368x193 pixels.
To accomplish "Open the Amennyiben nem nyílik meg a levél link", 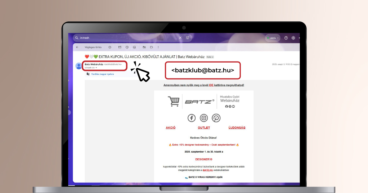I will [204, 85].
